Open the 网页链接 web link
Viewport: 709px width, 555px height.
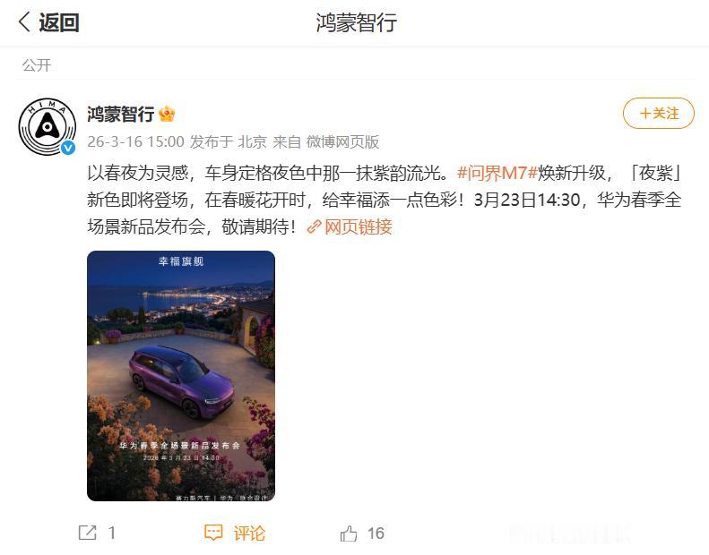click(359, 227)
